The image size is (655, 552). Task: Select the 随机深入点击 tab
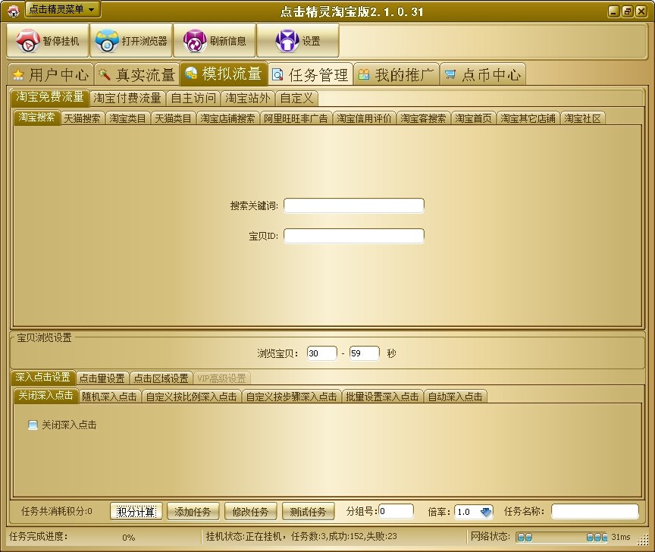(109, 397)
